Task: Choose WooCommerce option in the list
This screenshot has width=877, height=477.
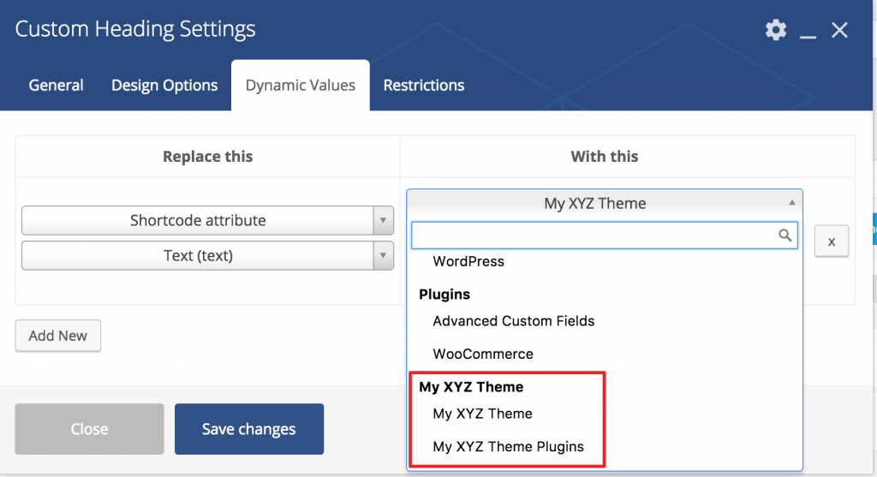Action: 483,354
